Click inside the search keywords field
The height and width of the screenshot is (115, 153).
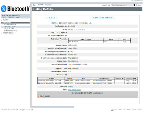[122, 5]
